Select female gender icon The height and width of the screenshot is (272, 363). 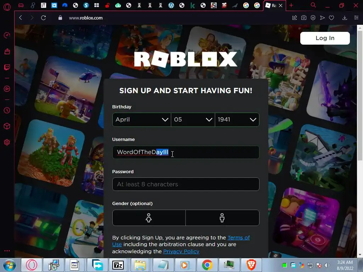149,218
